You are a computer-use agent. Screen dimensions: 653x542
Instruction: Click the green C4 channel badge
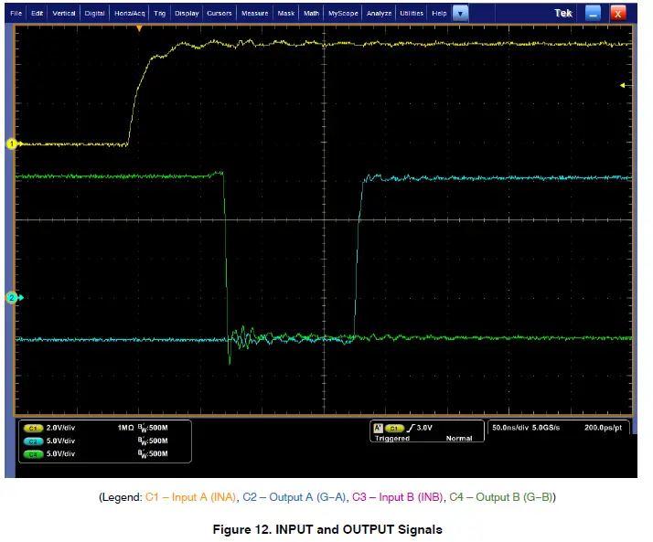[33, 453]
